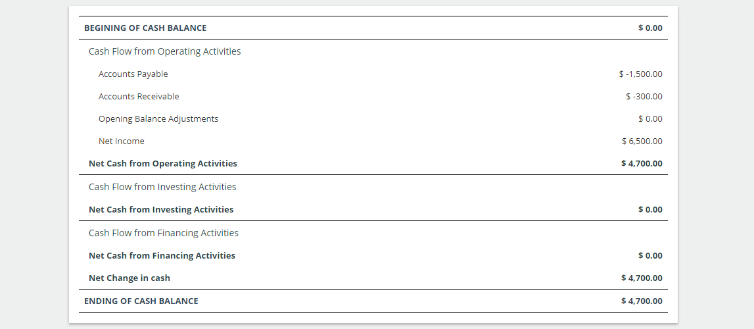
Task: Click the Ending of Cash Balance amount
Action: tap(642, 301)
